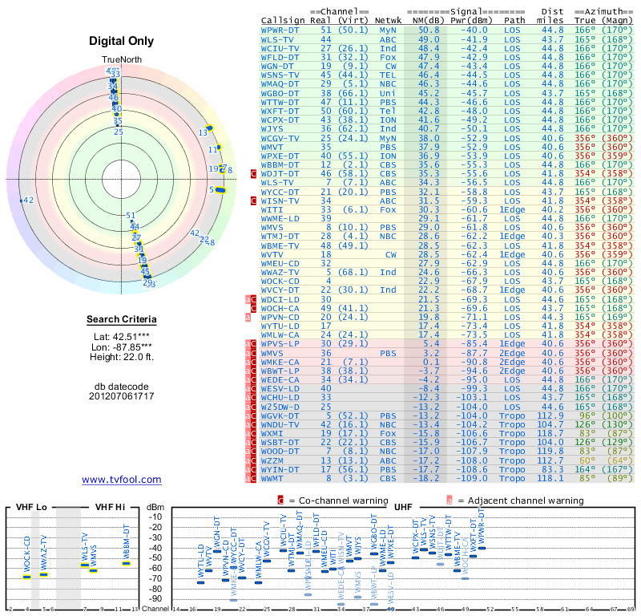The width and height of the screenshot is (641, 616).
Task: Click the co-channel warning legend red icon
Action: point(280,500)
